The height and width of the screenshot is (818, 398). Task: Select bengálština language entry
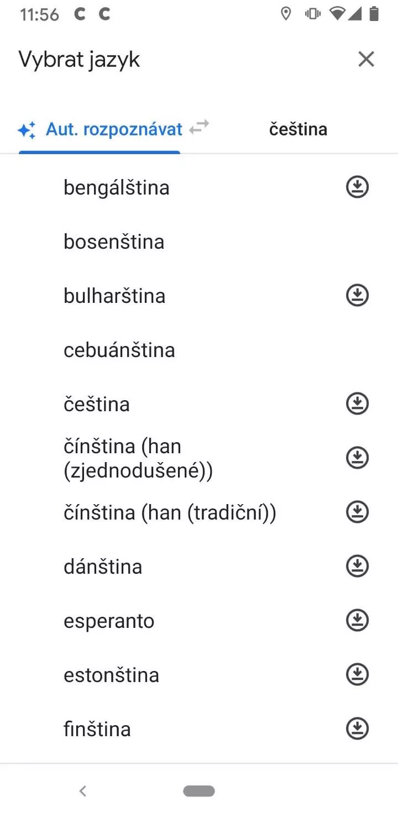[117, 187]
